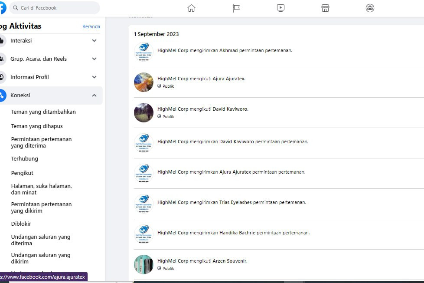The height and width of the screenshot is (283, 424).
Task: Select Diblokir in sidebar
Action: (x=21, y=224)
